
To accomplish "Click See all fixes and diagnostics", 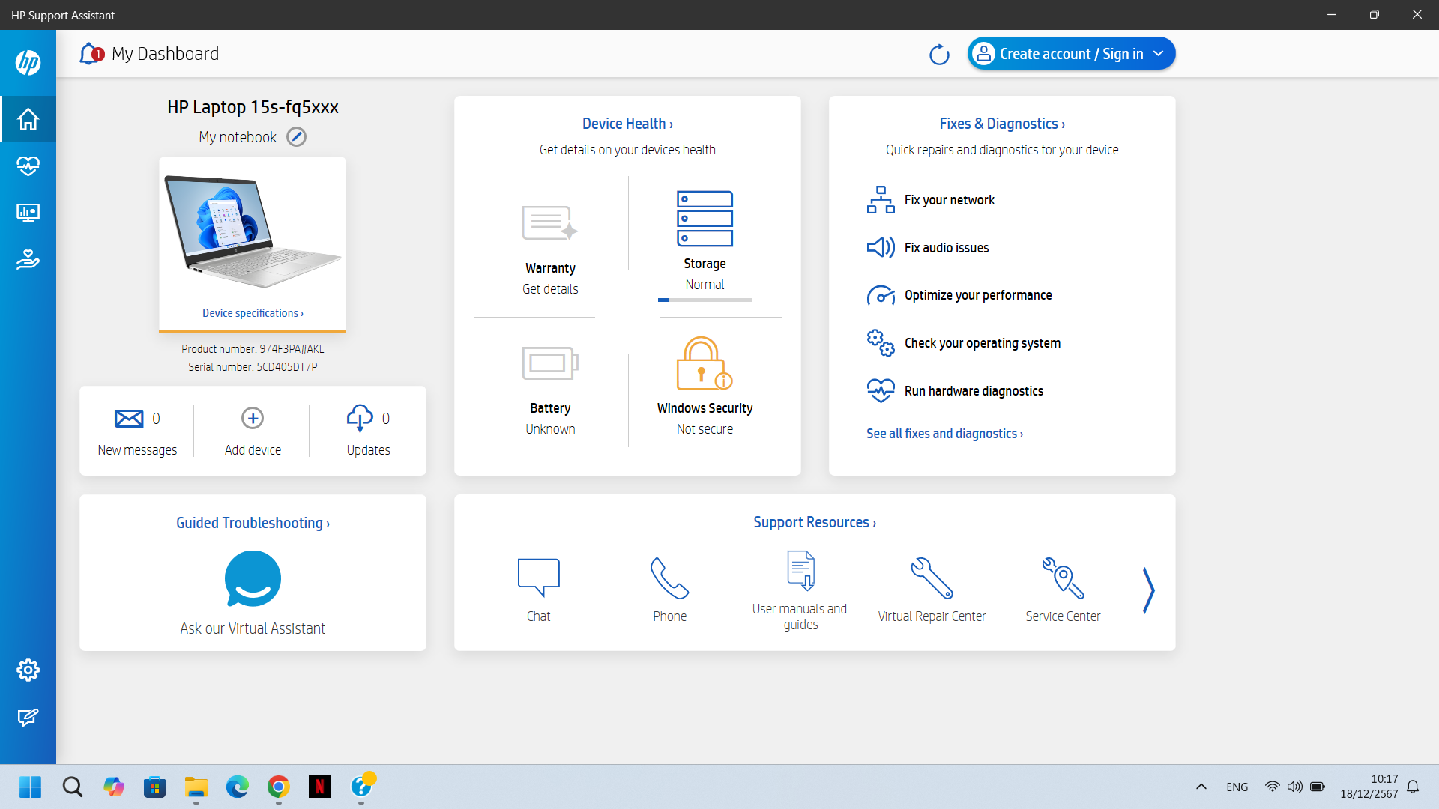I will pos(944,434).
